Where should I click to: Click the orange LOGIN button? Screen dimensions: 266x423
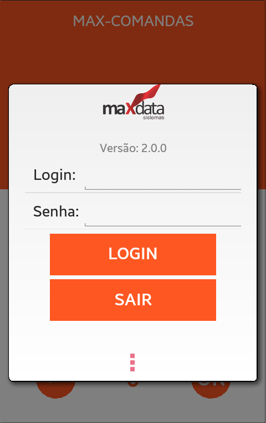coord(133,254)
